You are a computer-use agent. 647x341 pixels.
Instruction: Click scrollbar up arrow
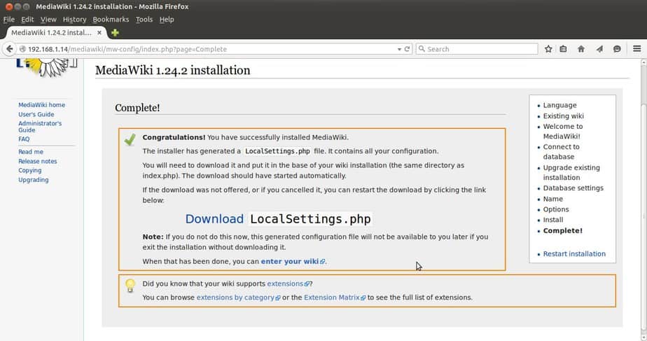643,62
